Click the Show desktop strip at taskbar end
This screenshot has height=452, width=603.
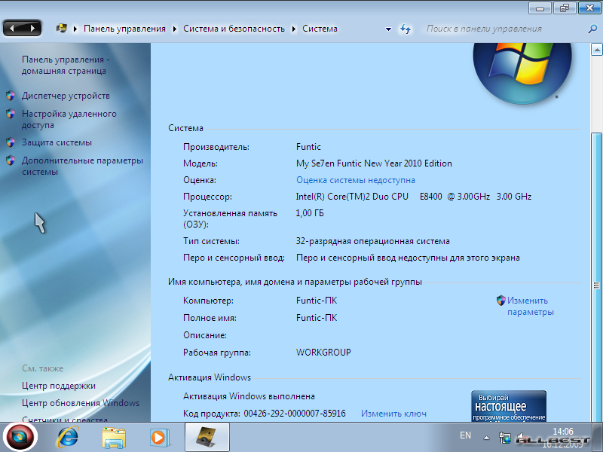(598, 437)
